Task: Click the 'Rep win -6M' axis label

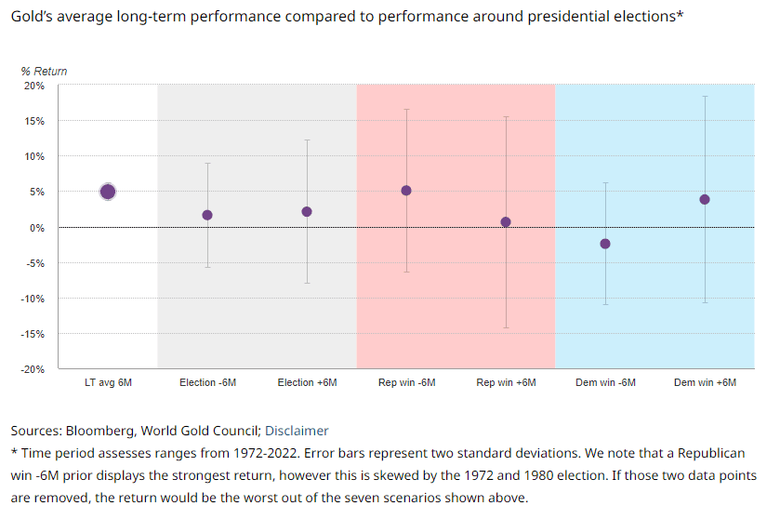Action: (x=406, y=383)
